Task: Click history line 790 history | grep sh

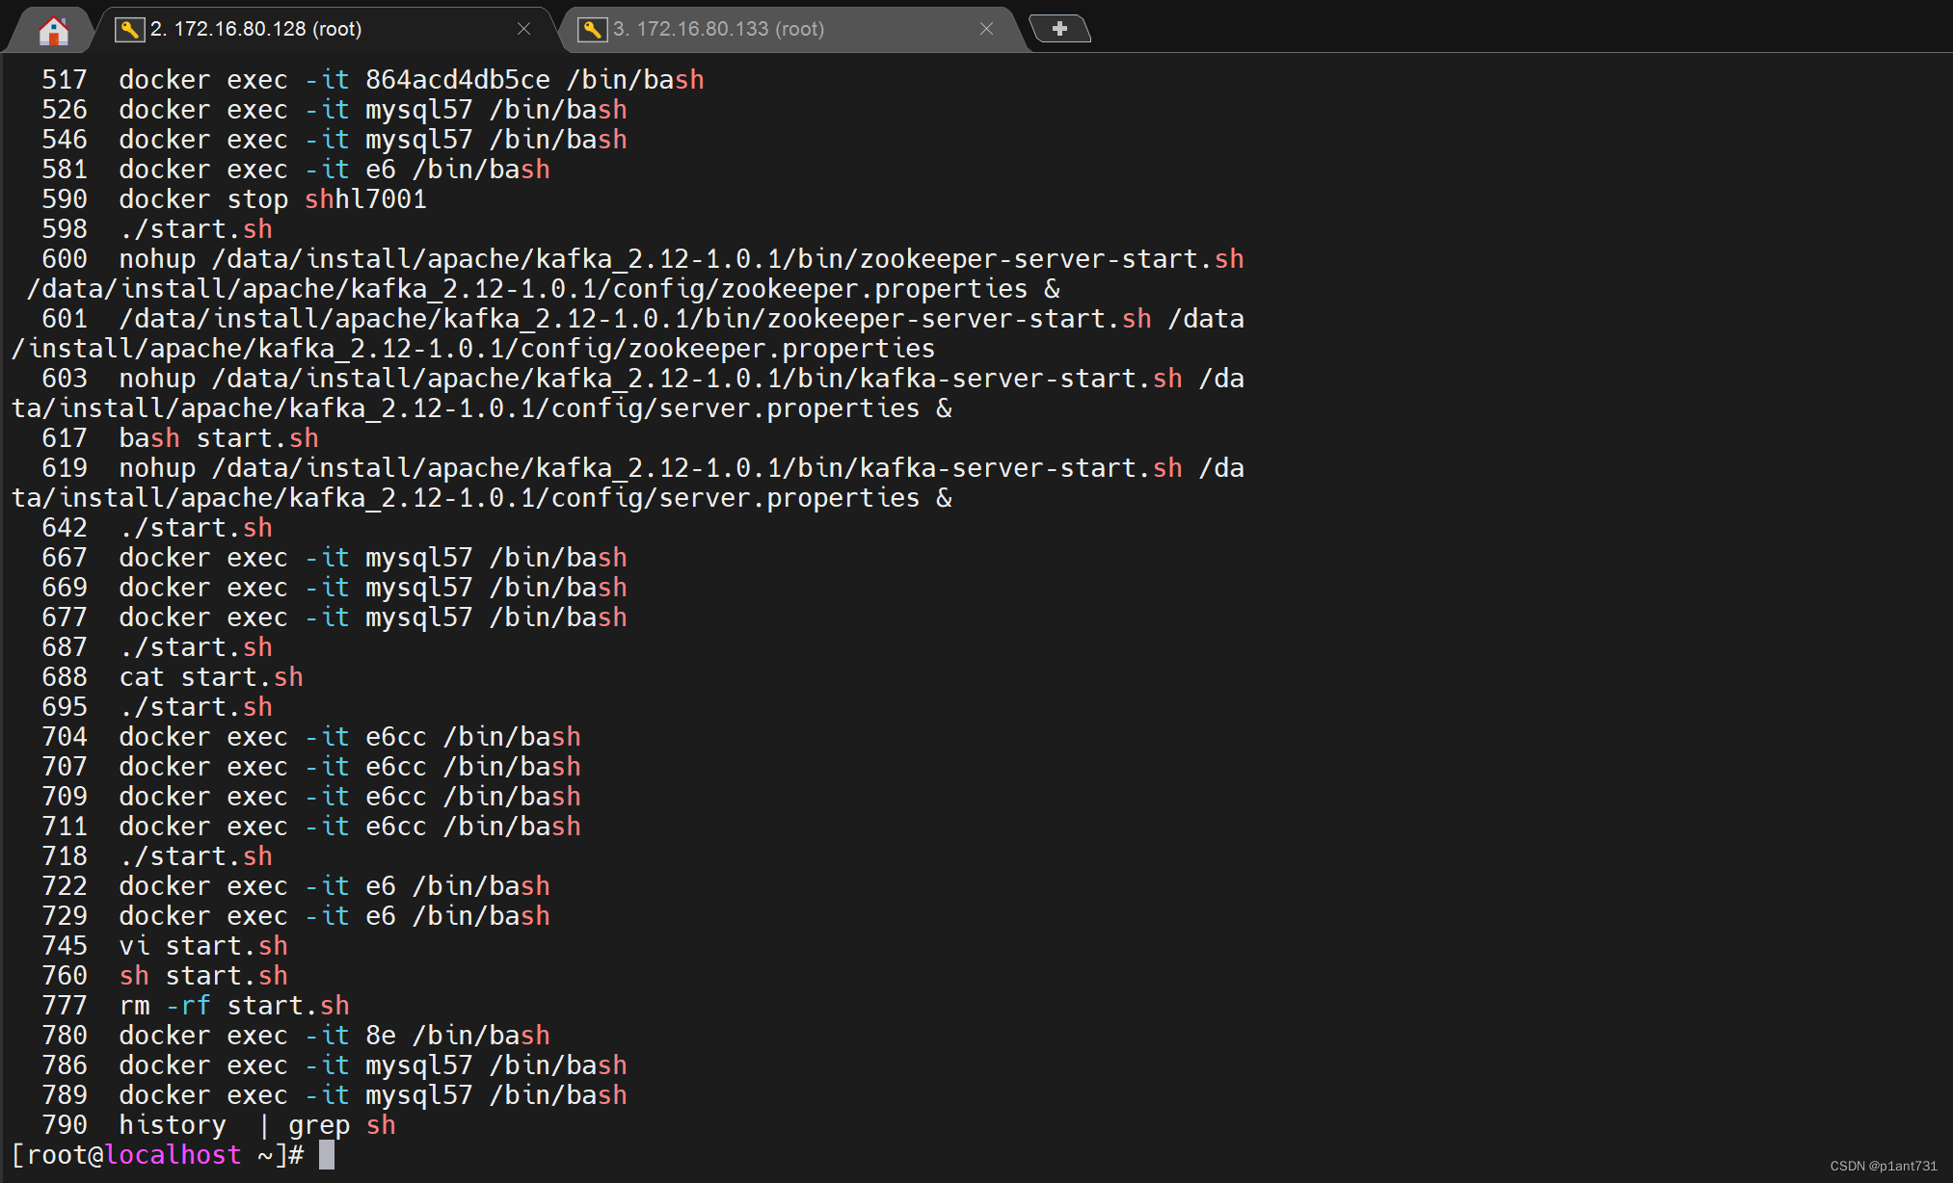Action: pos(256,1124)
